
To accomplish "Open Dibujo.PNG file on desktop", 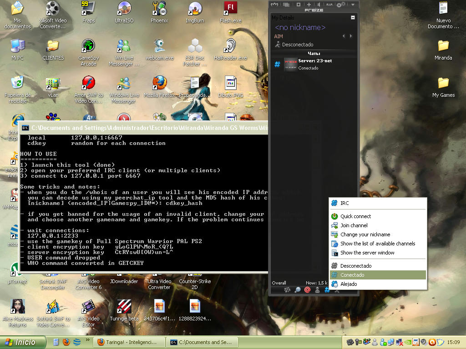I will [x=231, y=87].
